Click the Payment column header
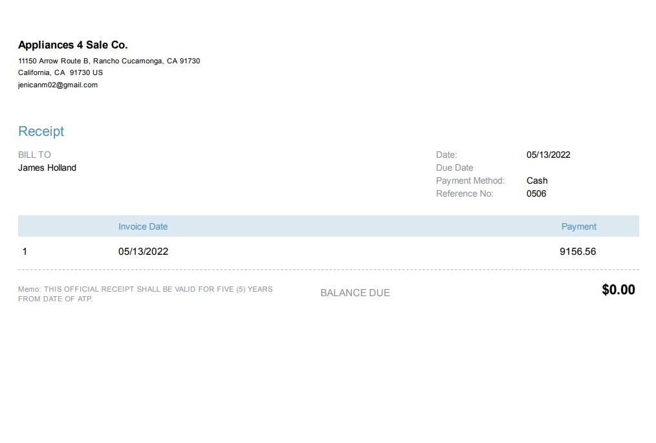Viewport: 656px width, 443px height. (578, 227)
